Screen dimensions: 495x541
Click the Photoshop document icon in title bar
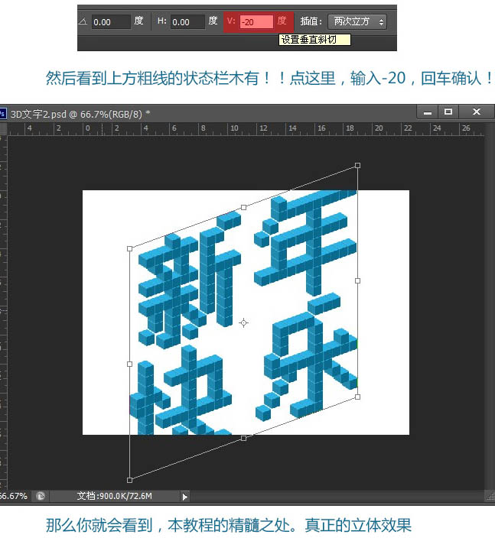(3, 113)
